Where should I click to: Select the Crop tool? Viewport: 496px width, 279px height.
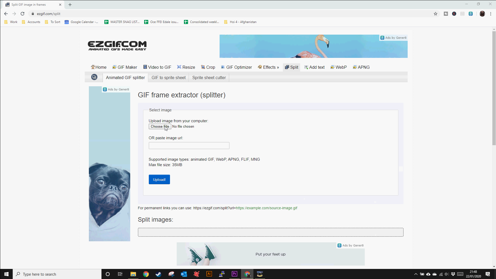(208, 67)
